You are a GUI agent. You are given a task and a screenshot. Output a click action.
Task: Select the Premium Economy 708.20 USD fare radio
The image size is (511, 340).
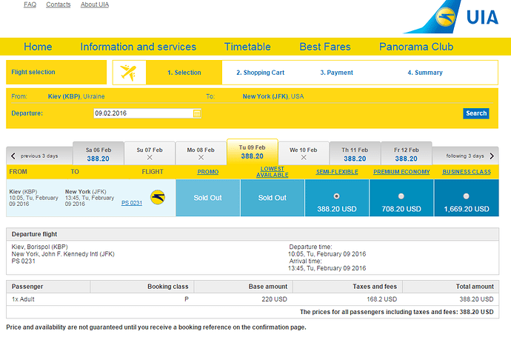(x=401, y=196)
